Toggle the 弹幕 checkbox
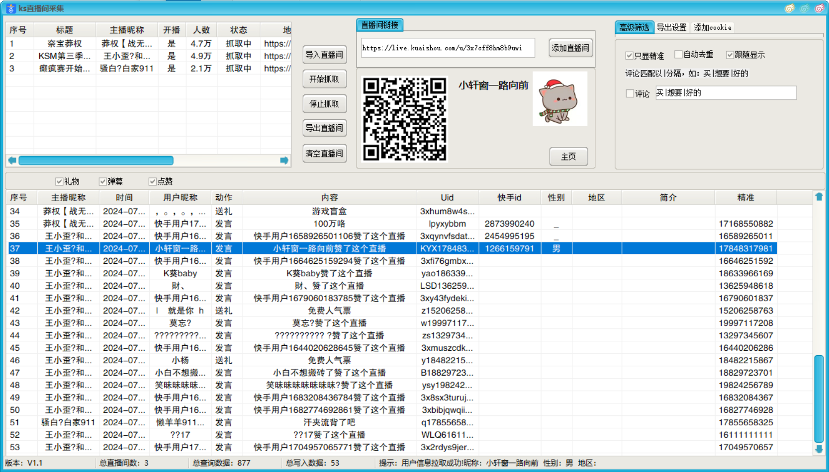Viewport: 829px width, 472px height. [x=102, y=182]
